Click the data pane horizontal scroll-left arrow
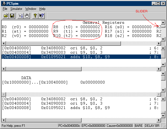Image resolution: width=167 pixels, height=129 pixels. (x=4, y=94)
